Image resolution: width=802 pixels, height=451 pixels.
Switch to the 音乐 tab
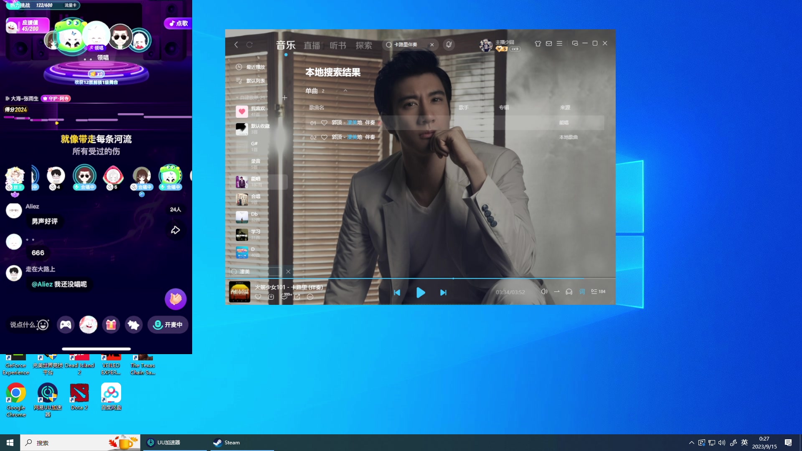286,45
